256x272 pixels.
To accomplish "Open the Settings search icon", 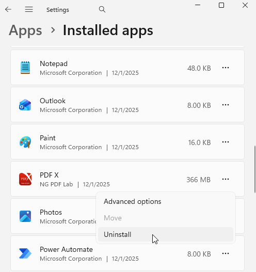I will tap(102, 9).
